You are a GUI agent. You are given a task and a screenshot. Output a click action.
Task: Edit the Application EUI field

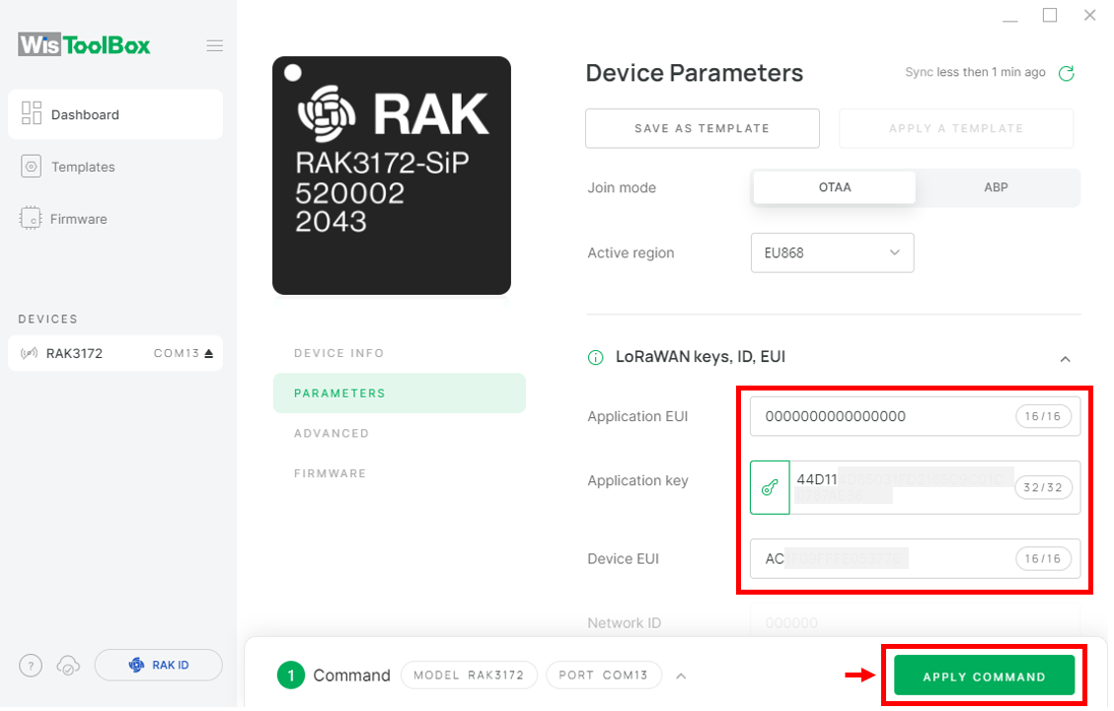tap(915, 416)
